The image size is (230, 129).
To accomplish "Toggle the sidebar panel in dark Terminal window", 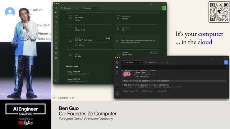I will pyautogui.click(x=117, y=62).
